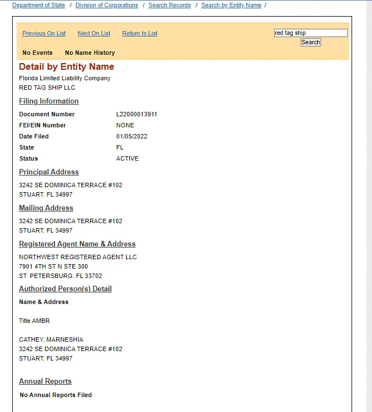Image resolution: width=372 pixels, height=412 pixels.
Task: Select NORTHWEST REGISTERED AGENT LLC text
Action: pyautogui.click(x=78, y=257)
